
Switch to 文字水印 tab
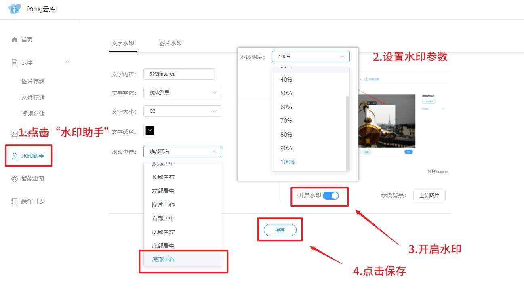tap(123, 43)
